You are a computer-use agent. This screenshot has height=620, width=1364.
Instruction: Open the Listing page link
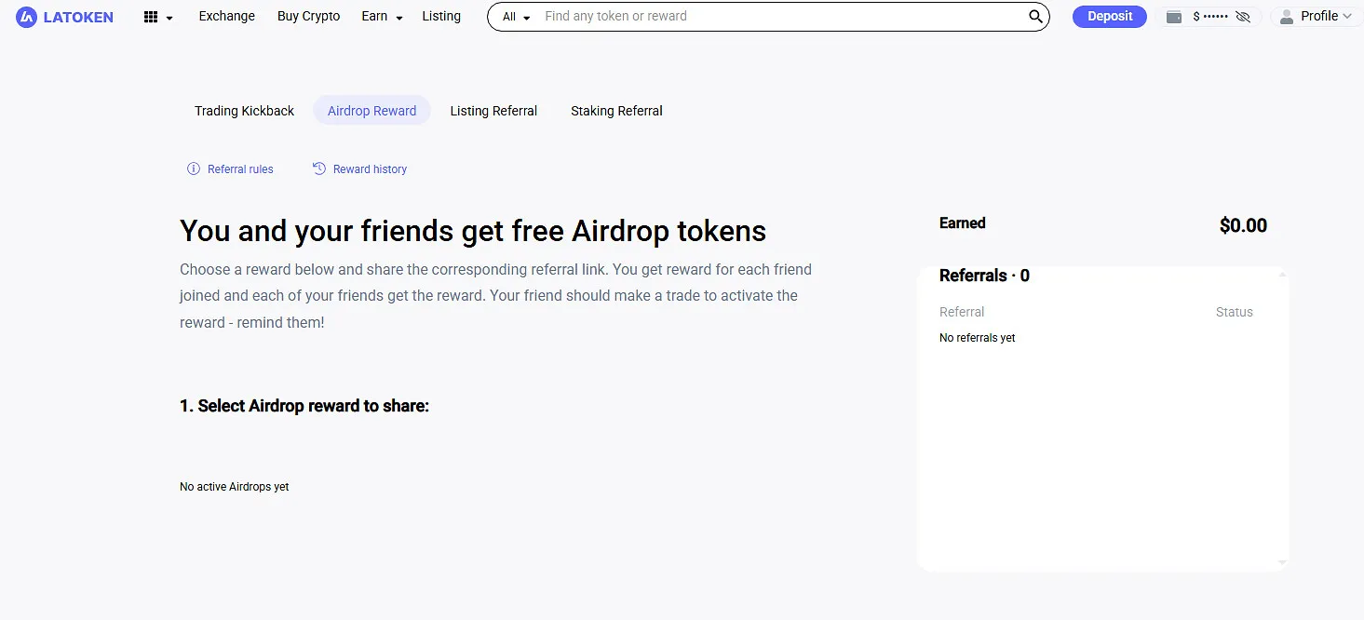tap(441, 16)
